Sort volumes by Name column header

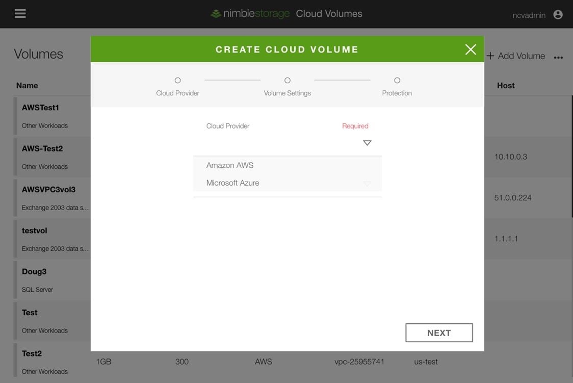click(x=27, y=86)
